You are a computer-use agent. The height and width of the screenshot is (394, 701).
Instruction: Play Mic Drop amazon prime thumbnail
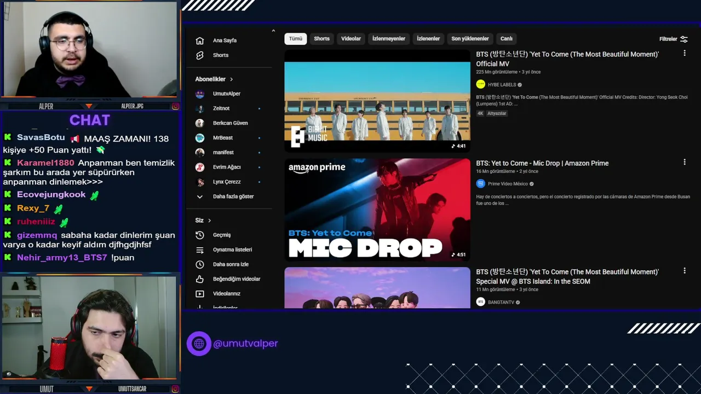tap(377, 210)
